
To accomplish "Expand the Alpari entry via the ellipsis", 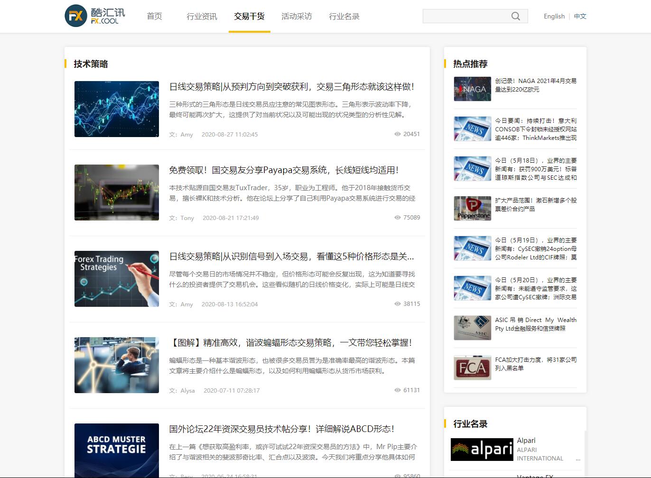I will click(x=578, y=459).
